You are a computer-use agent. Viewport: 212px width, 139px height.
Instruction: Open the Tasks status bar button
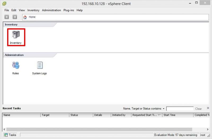(x=10, y=135)
